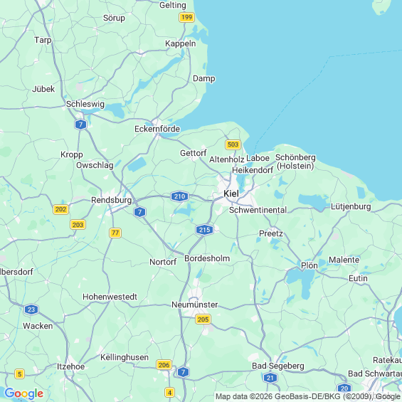Select the Neumünster city label

[194, 305]
